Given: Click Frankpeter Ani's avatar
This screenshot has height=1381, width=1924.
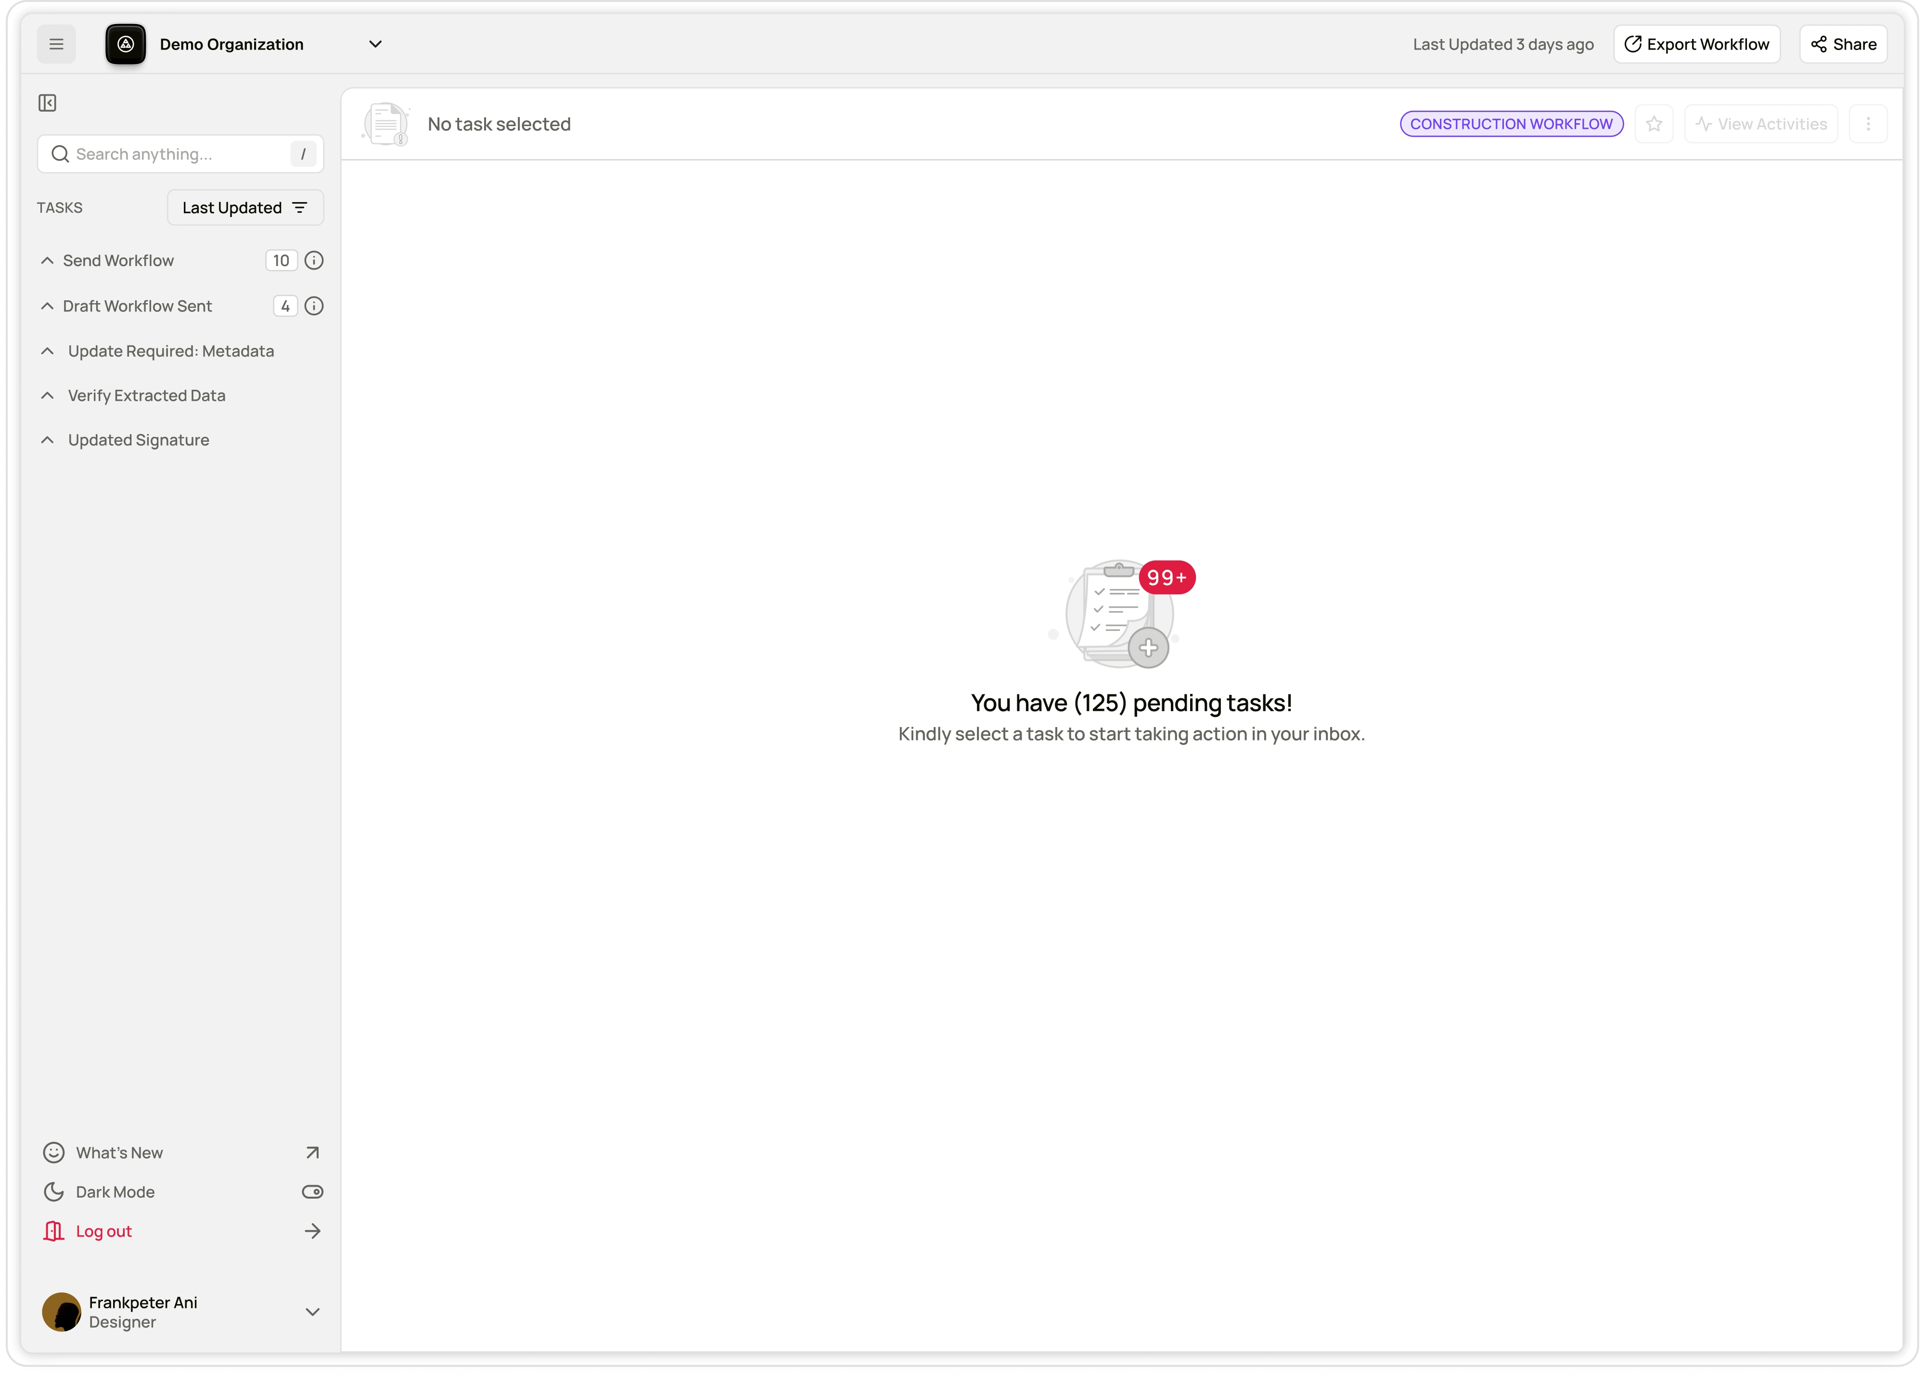Looking at the screenshot, I should 61,1311.
